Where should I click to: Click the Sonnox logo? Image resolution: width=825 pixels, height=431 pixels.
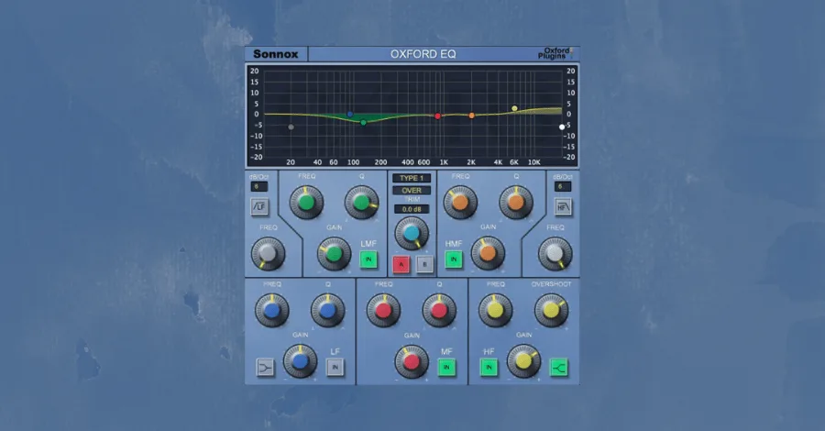[x=275, y=54]
